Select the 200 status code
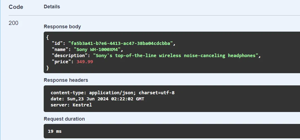 click(x=13, y=23)
